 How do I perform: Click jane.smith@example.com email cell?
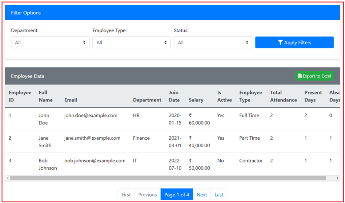tap(92, 138)
